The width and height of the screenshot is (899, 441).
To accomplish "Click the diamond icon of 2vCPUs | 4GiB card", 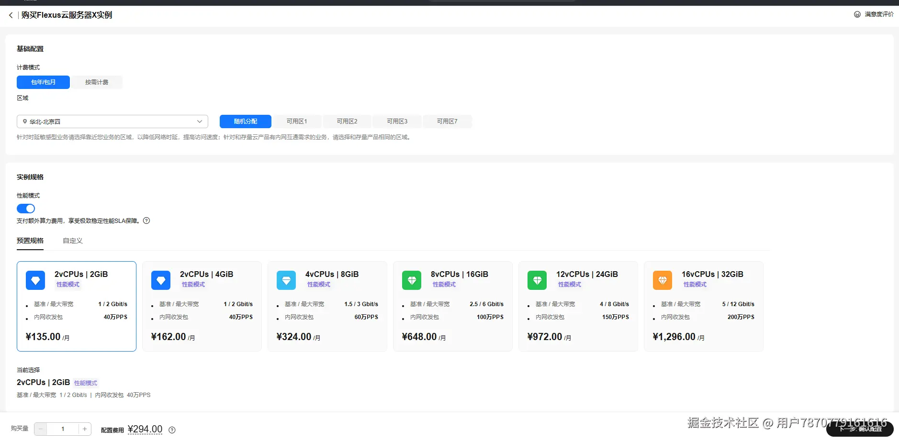I will [161, 280].
